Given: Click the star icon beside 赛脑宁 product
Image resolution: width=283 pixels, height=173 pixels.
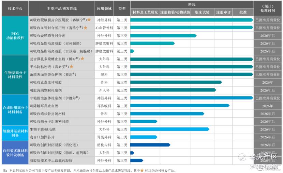Looking at the screenshot, I should tap(89, 20).
